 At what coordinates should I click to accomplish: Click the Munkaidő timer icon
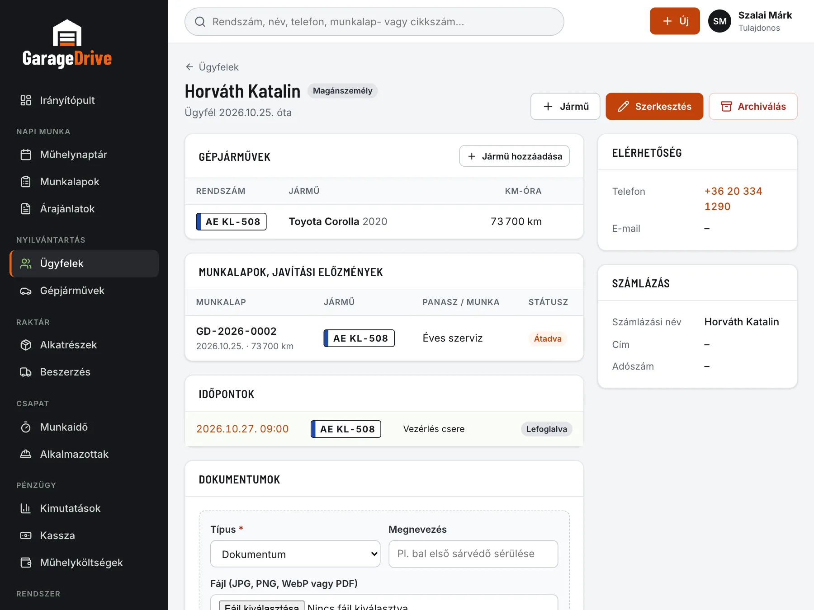point(26,427)
